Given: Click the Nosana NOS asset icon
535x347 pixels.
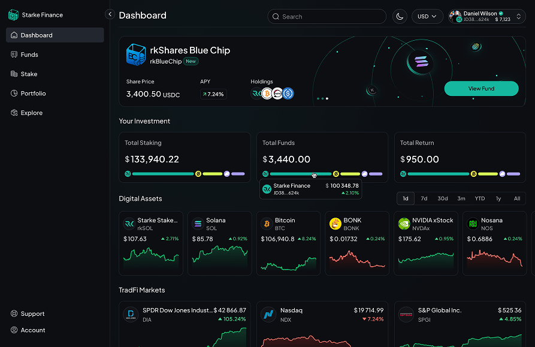Looking at the screenshot, I should point(473,224).
